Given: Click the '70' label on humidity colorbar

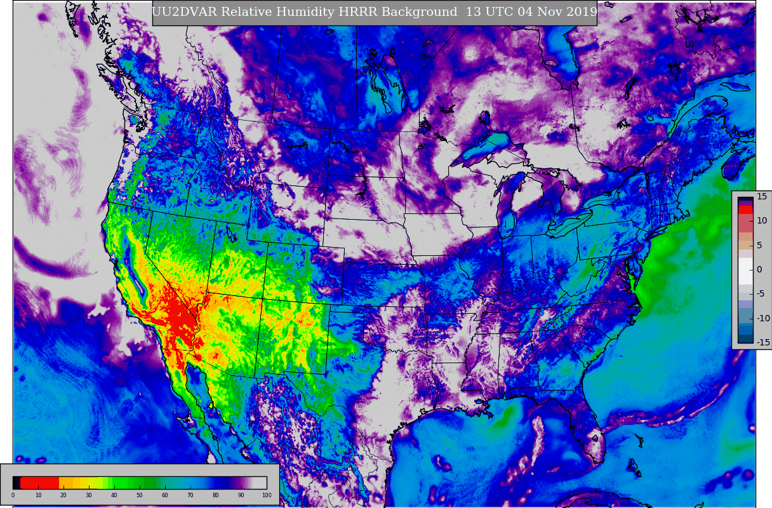Looking at the screenshot, I should (190, 495).
